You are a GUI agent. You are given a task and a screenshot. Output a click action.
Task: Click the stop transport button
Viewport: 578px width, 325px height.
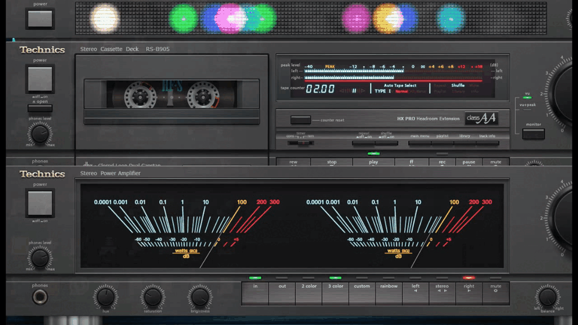tap(331, 162)
